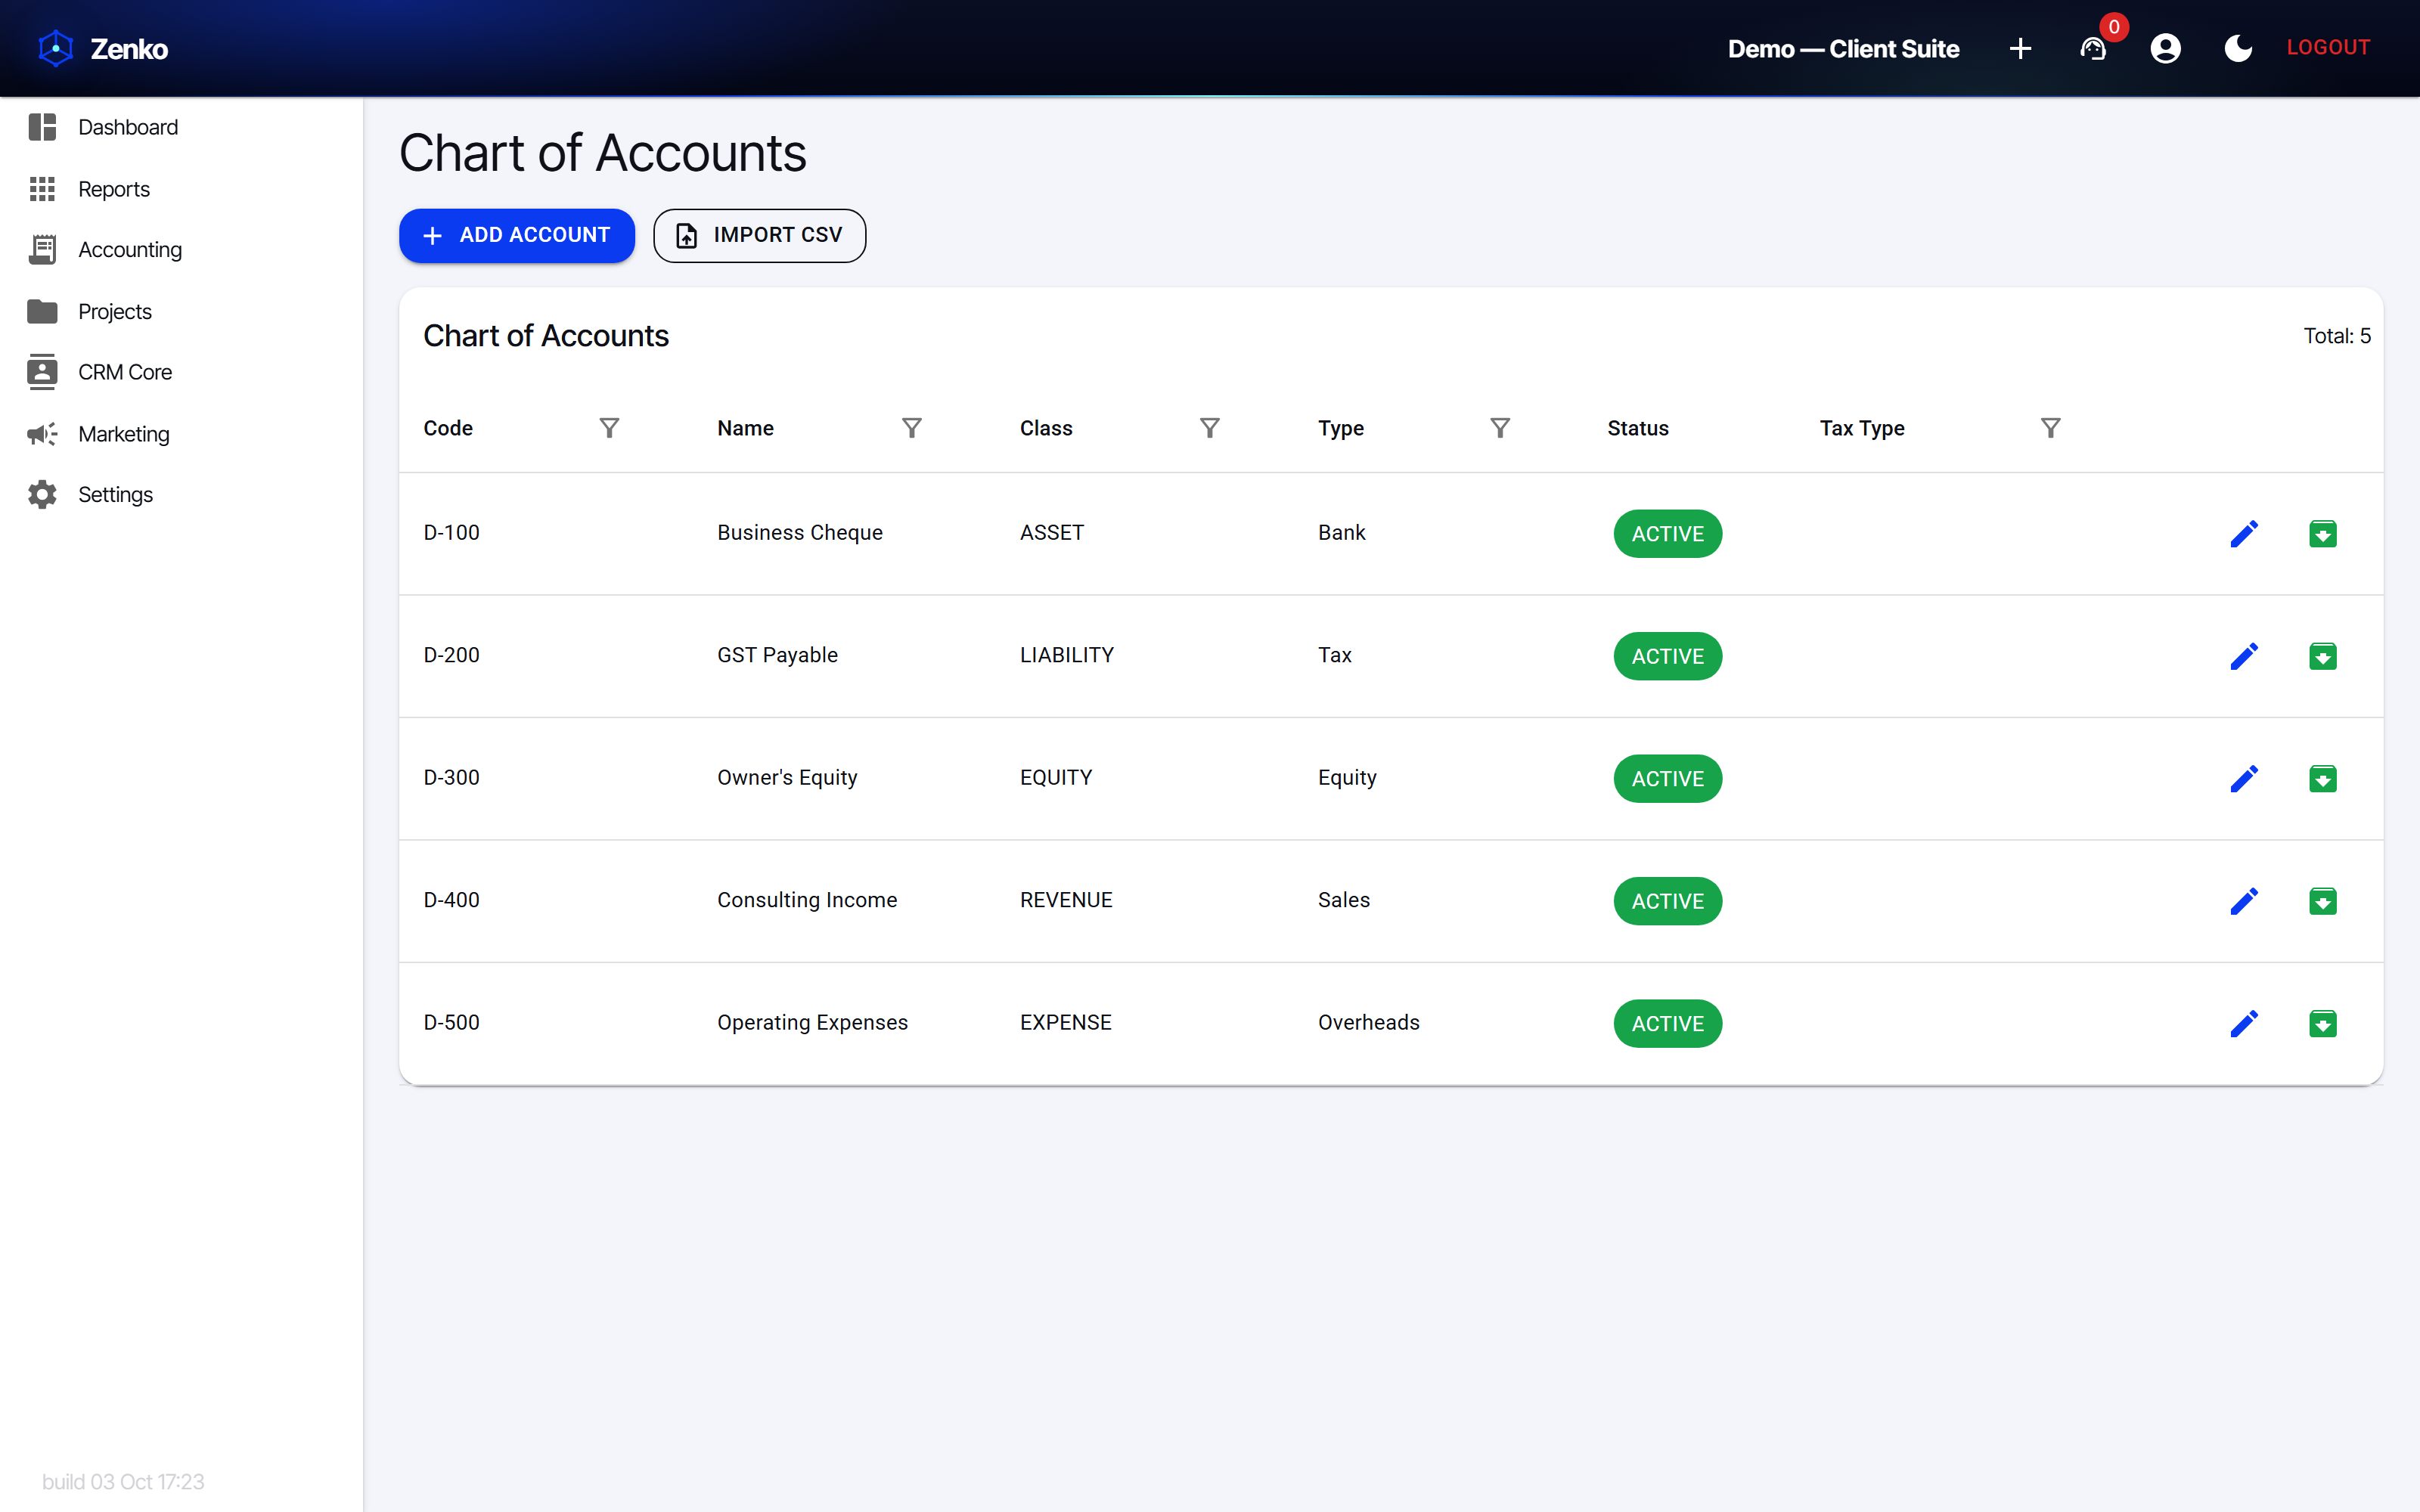Open the Reports sidebar item

[181, 189]
